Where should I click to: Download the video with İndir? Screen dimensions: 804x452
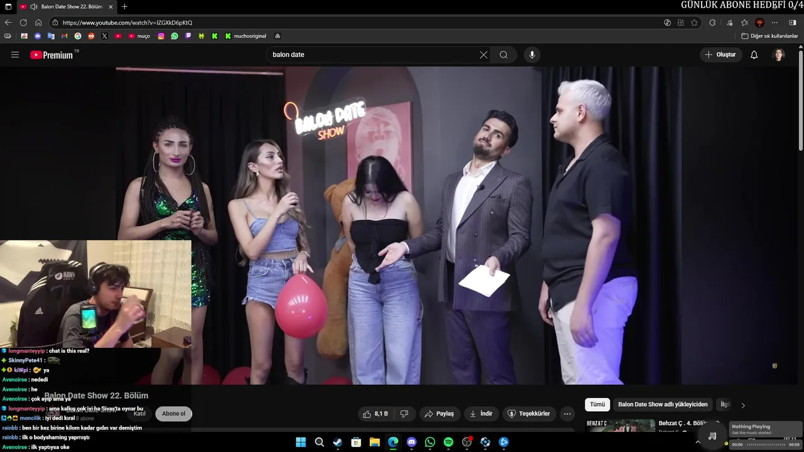(481, 414)
